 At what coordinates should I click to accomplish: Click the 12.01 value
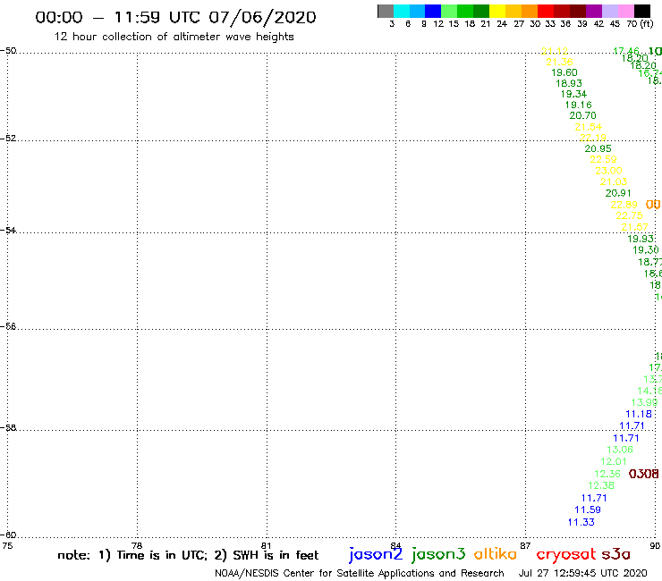click(614, 461)
